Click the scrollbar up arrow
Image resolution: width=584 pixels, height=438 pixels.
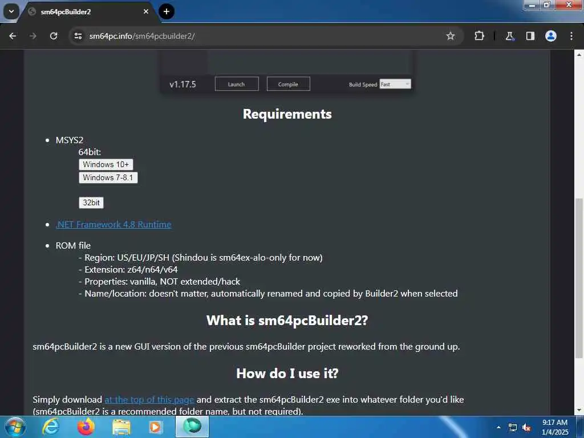click(579, 55)
